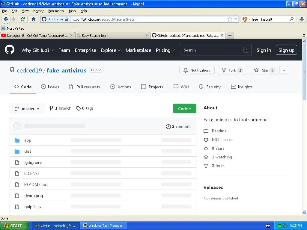Viewport: 307px width, 230px height.
Task: Open the Actions tab
Action: click(121, 87)
